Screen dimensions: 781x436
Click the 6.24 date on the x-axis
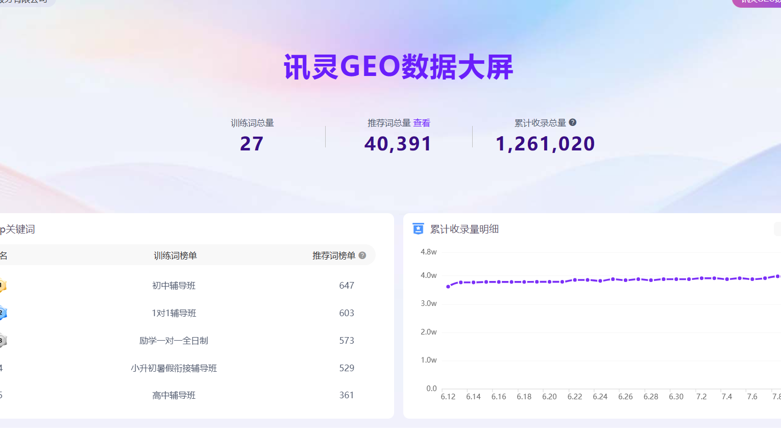[x=600, y=397]
